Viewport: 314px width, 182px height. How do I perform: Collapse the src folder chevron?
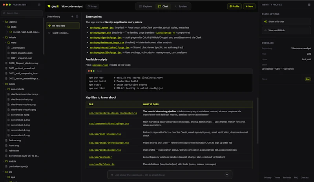[3, 172]
